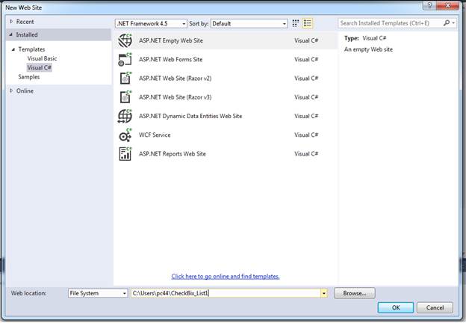Select ASP.NET Empty Web Site template

click(226, 41)
